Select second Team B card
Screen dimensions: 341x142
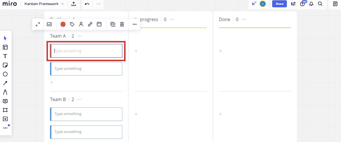[x=86, y=132]
